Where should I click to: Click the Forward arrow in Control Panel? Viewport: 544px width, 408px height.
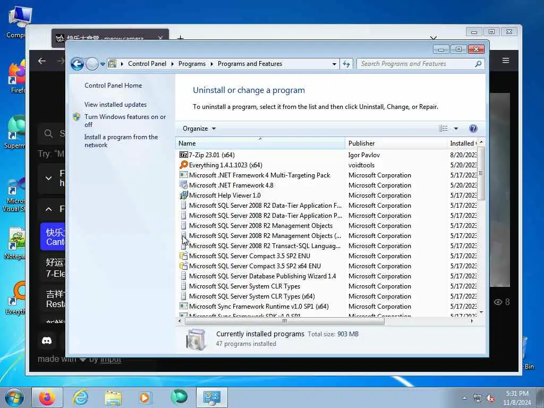click(92, 64)
